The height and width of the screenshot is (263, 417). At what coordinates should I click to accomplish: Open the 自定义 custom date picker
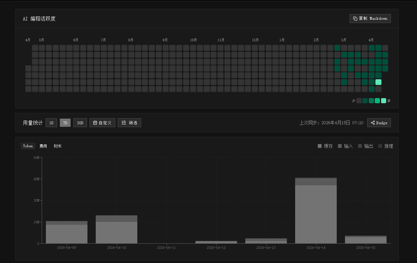[x=102, y=123]
